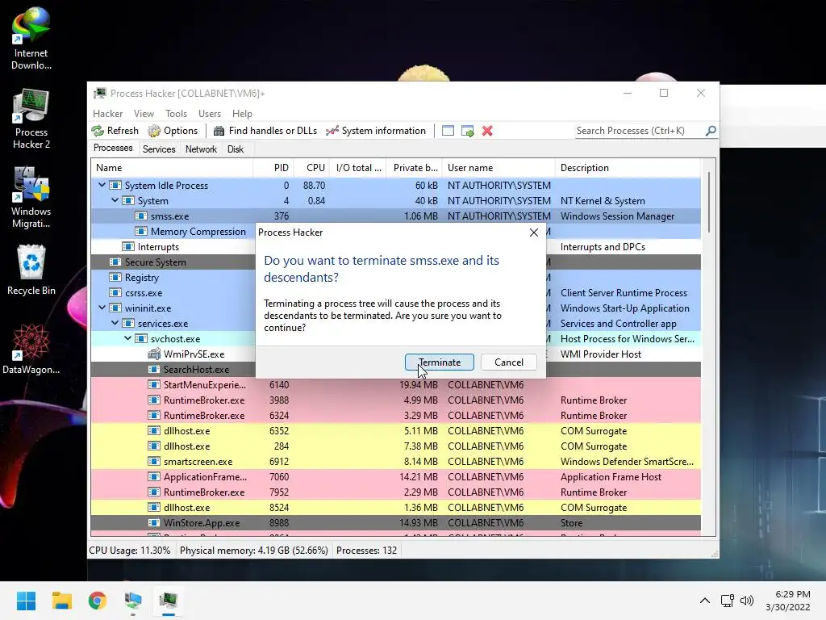826x620 pixels.
Task: Sort by the Private bytes column
Action: tap(415, 168)
